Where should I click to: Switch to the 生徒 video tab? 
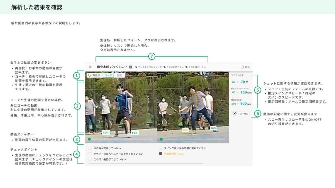coord(119,75)
